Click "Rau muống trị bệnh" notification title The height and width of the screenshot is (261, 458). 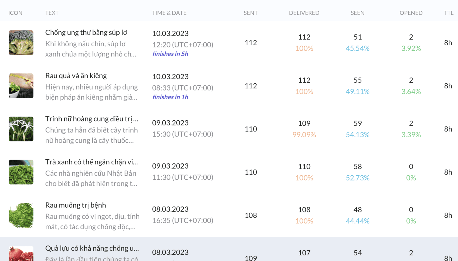pos(75,205)
